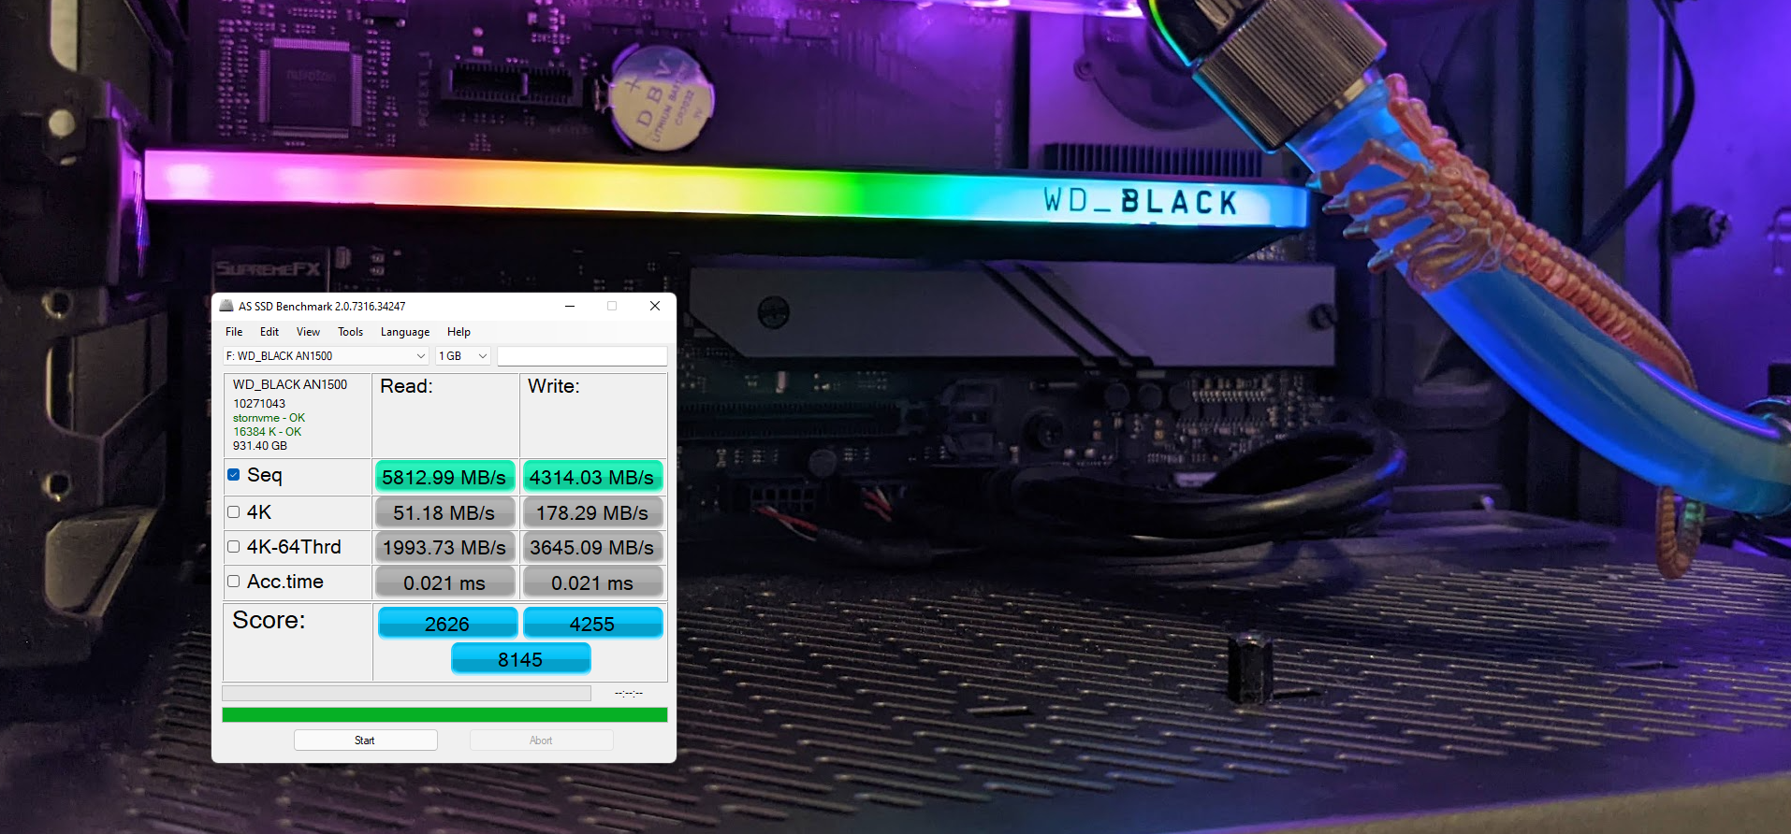Click the Score: label
The width and height of the screenshot is (1791, 834).
[269, 620]
